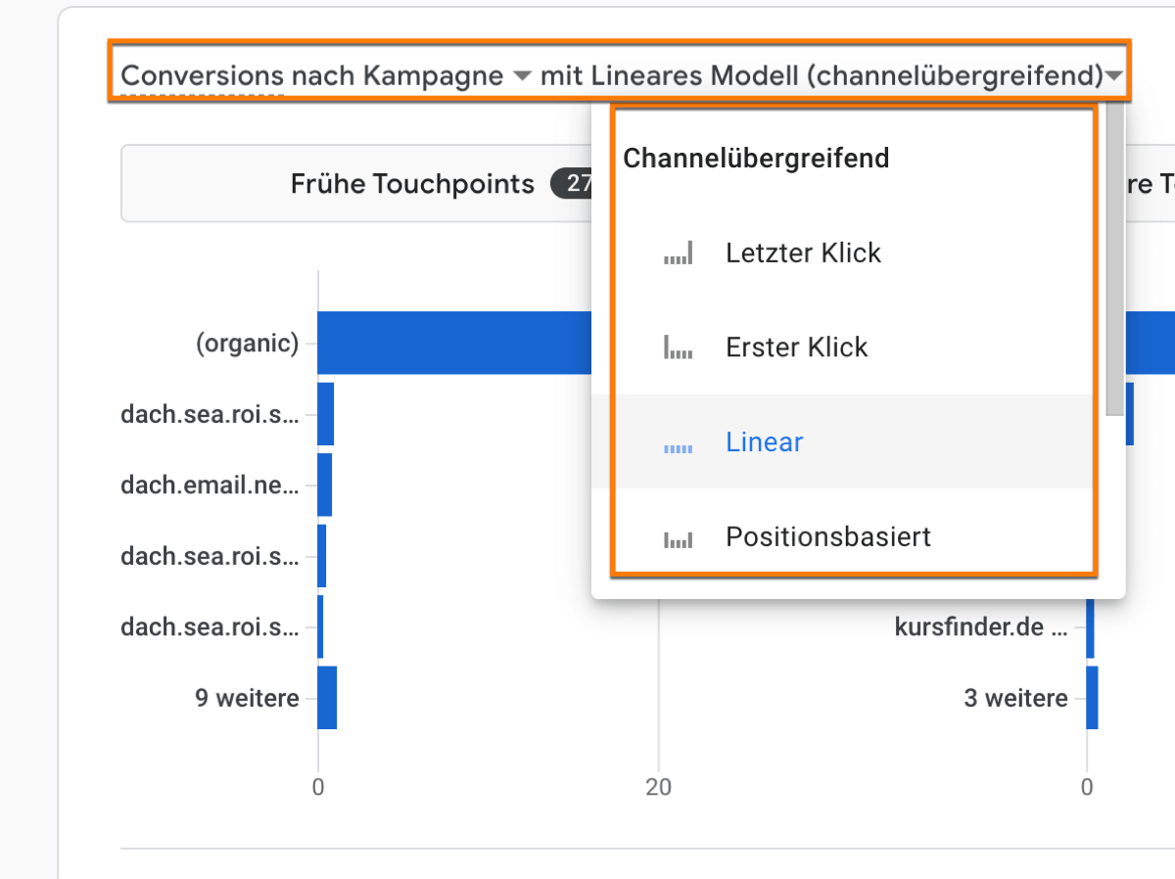This screenshot has height=879, width=1175.
Task: Choose Letzter Klick attribution model
Action: pyautogui.click(x=803, y=253)
